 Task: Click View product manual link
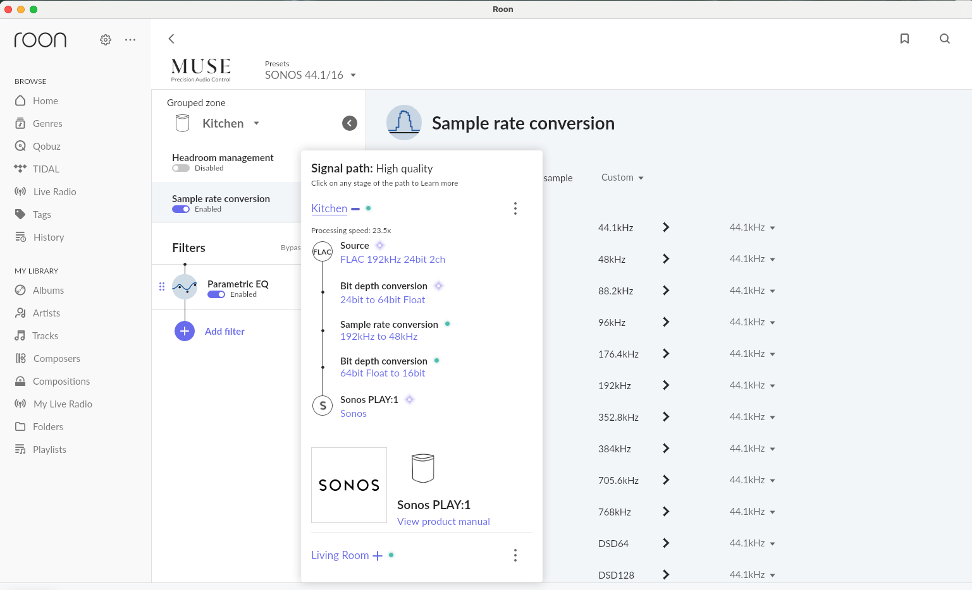(443, 522)
